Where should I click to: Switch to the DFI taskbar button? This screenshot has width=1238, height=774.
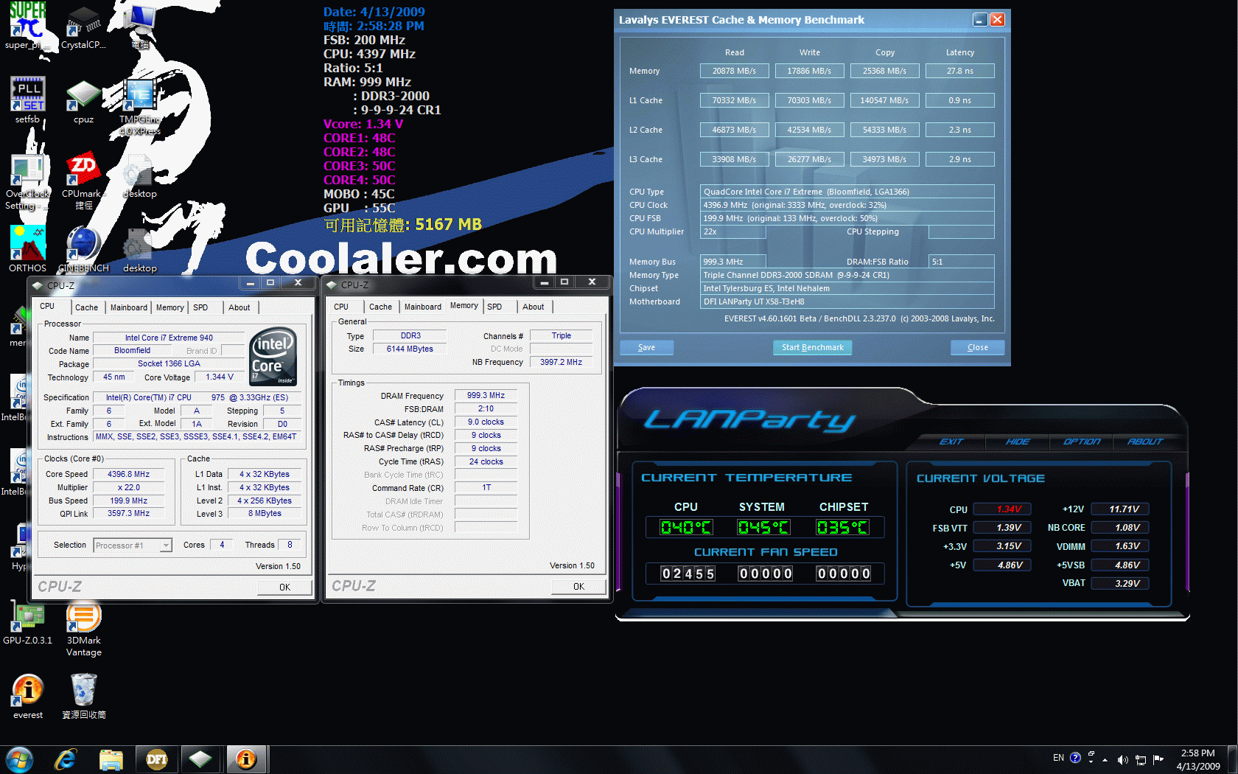pos(157,759)
